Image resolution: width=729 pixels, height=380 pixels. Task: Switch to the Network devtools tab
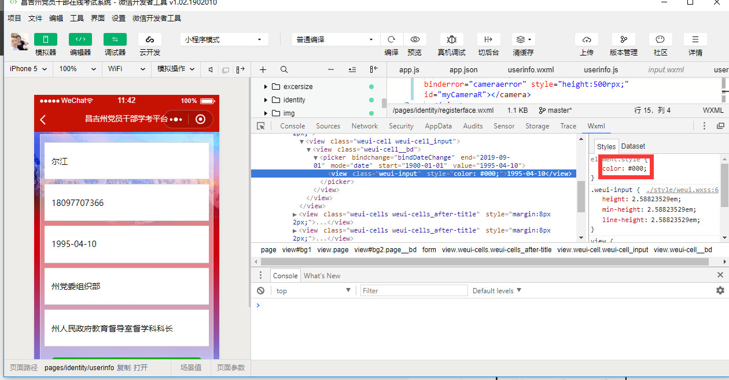pyautogui.click(x=365, y=126)
